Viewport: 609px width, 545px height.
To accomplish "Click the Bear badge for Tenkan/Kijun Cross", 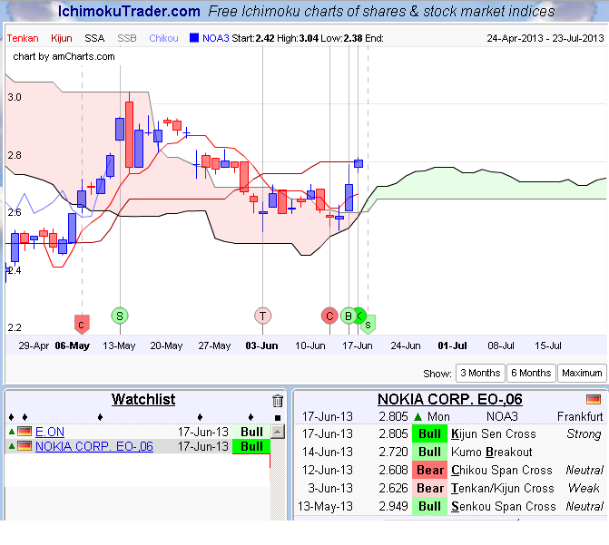I will (429, 489).
